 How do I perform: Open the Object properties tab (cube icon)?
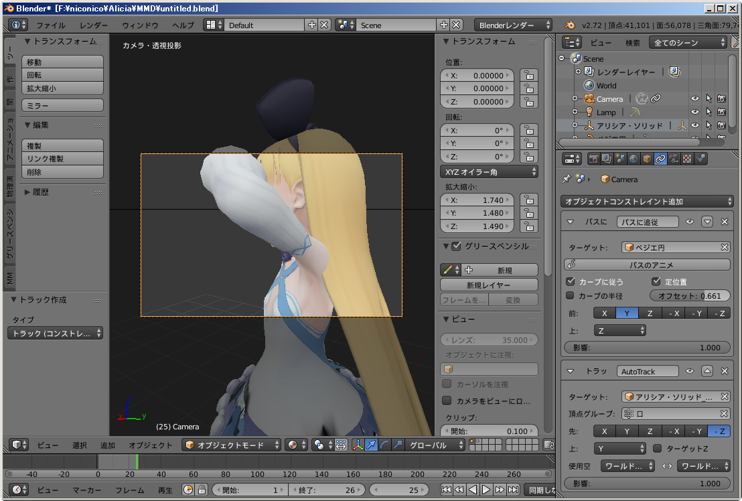click(x=646, y=159)
